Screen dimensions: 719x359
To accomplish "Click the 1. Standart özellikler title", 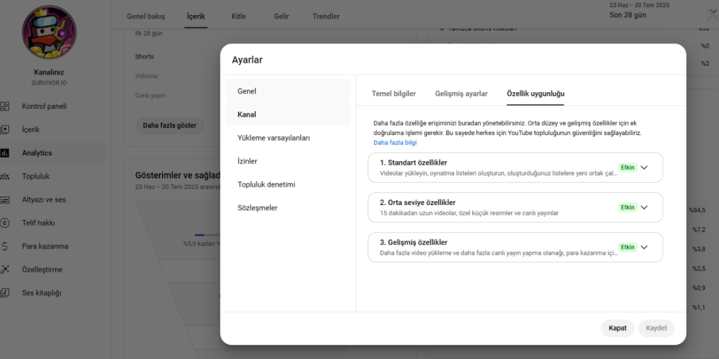I will pos(413,162).
